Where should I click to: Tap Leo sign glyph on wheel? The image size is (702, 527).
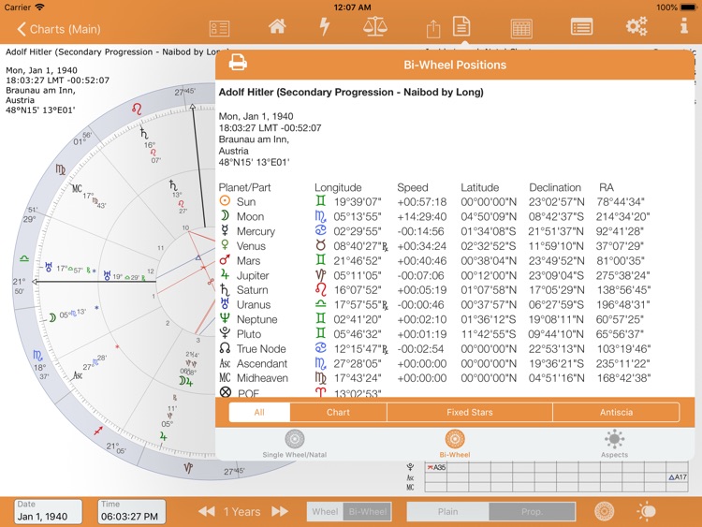137,109
